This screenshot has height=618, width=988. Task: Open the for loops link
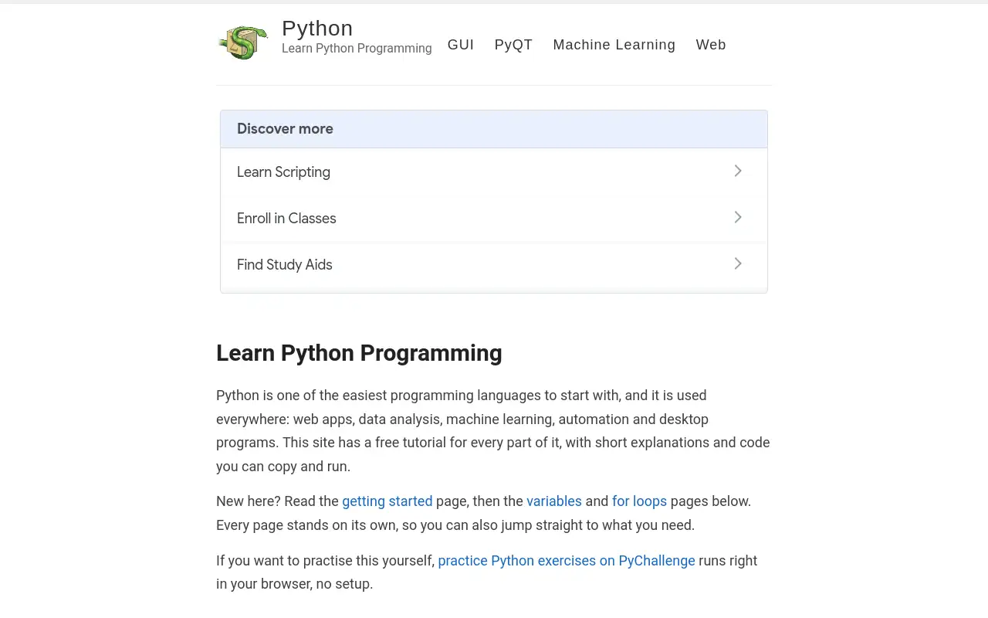click(639, 501)
